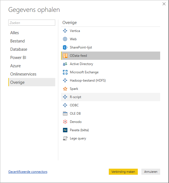Click the Microsoft Exchange icon

(65, 72)
